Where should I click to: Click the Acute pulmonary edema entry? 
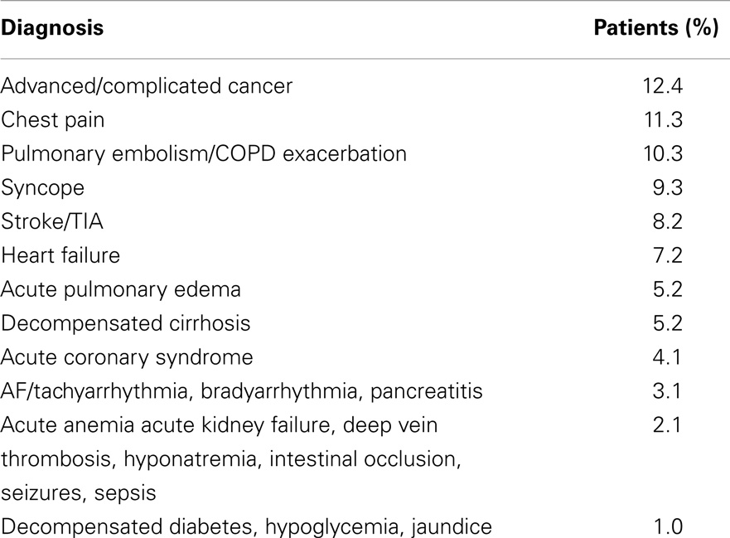click(121, 290)
